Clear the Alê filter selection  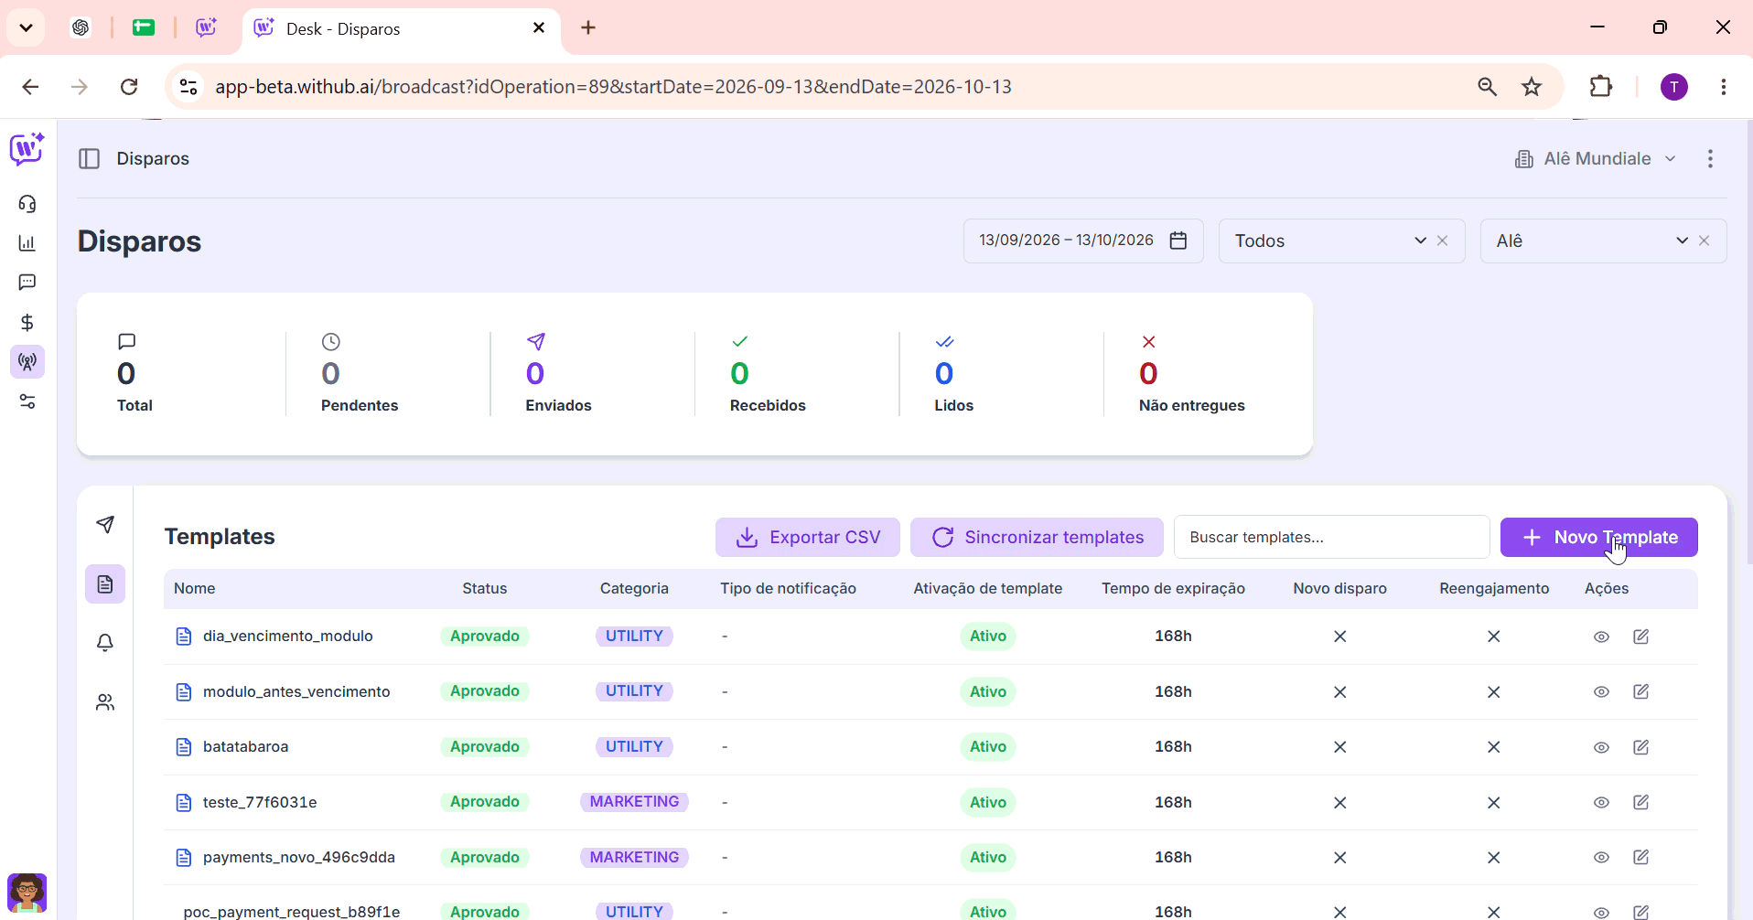click(1705, 241)
